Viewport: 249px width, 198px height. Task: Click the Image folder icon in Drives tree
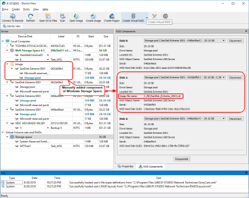click(x=12, y=64)
